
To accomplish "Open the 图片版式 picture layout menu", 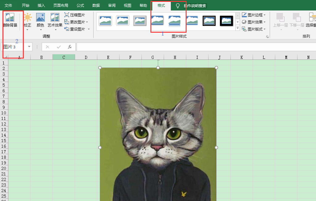I will click(x=254, y=29).
